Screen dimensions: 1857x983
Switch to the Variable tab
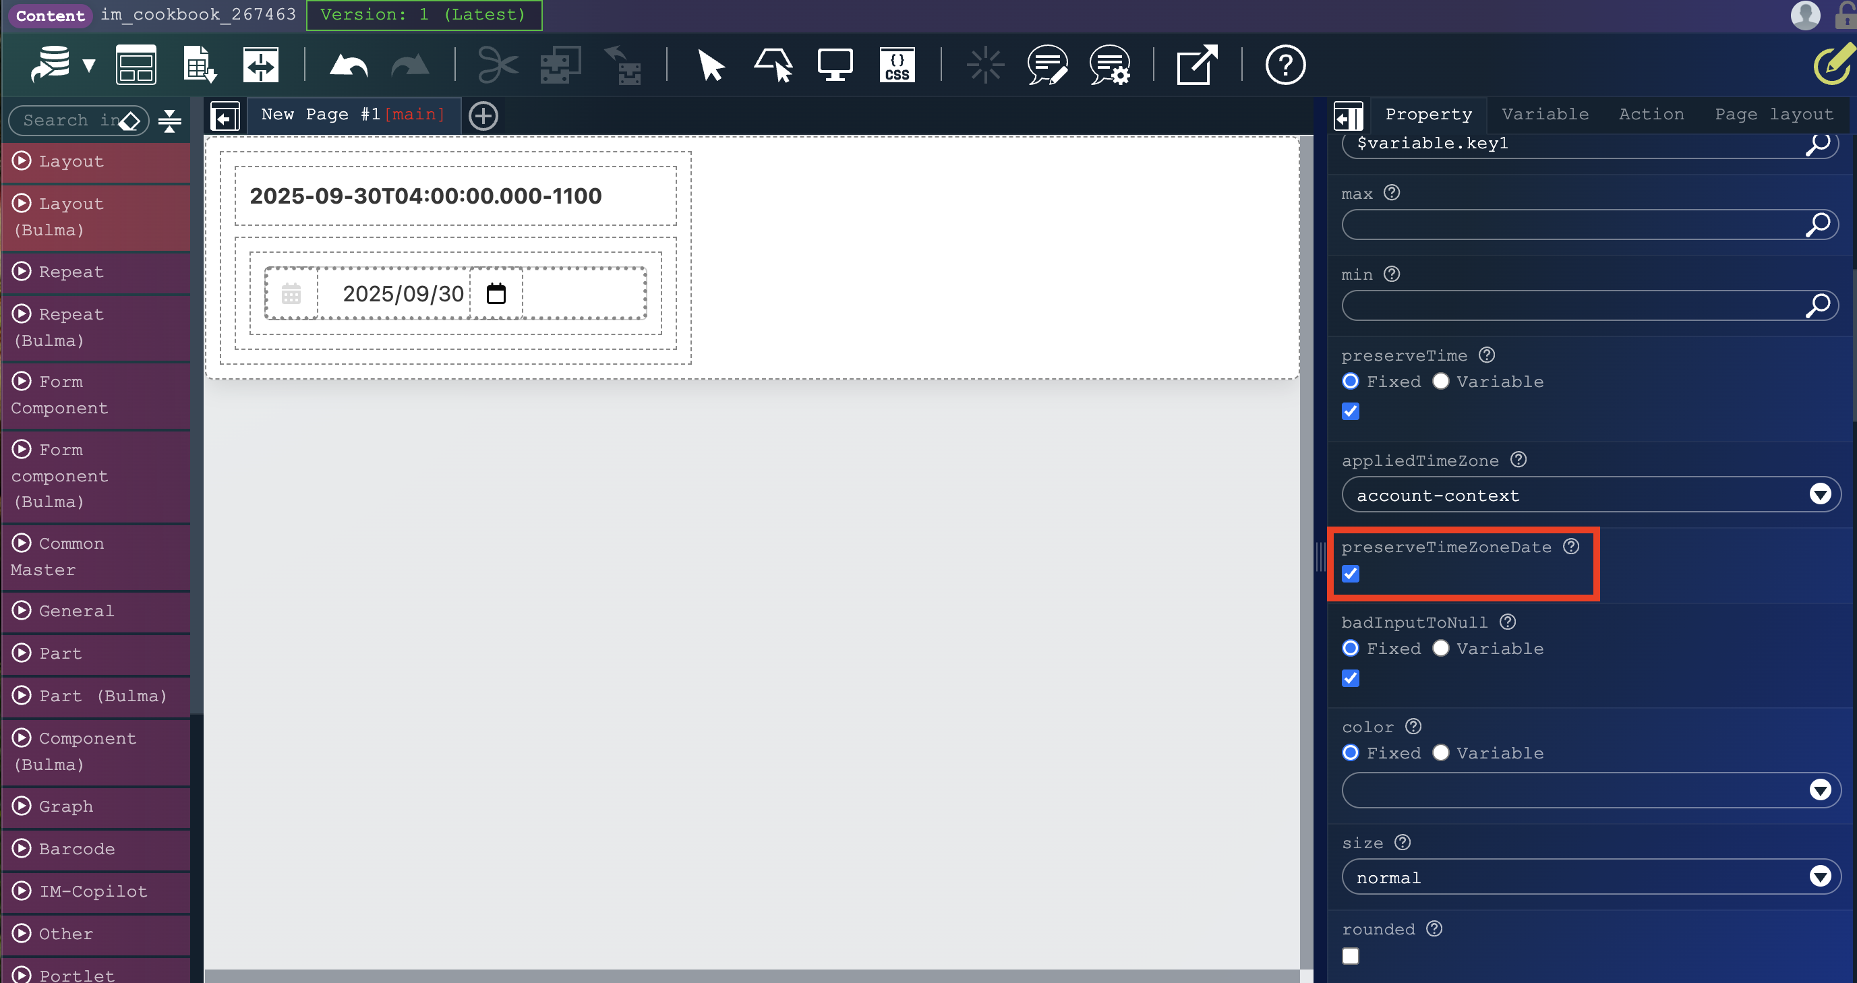tap(1545, 115)
